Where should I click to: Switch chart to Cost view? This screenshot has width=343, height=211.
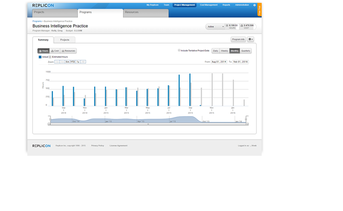pos(55,51)
